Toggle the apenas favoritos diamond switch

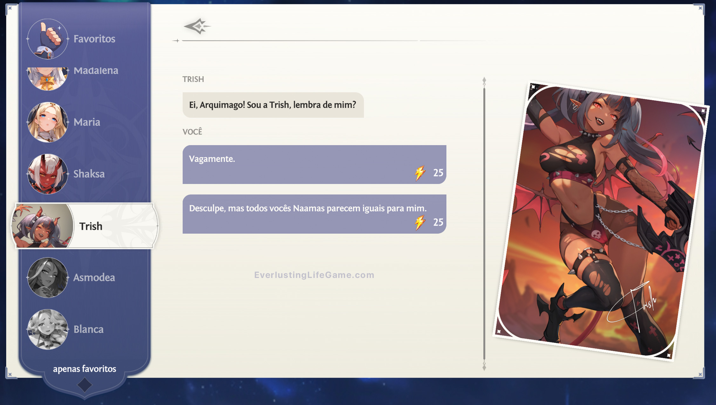[x=85, y=385]
